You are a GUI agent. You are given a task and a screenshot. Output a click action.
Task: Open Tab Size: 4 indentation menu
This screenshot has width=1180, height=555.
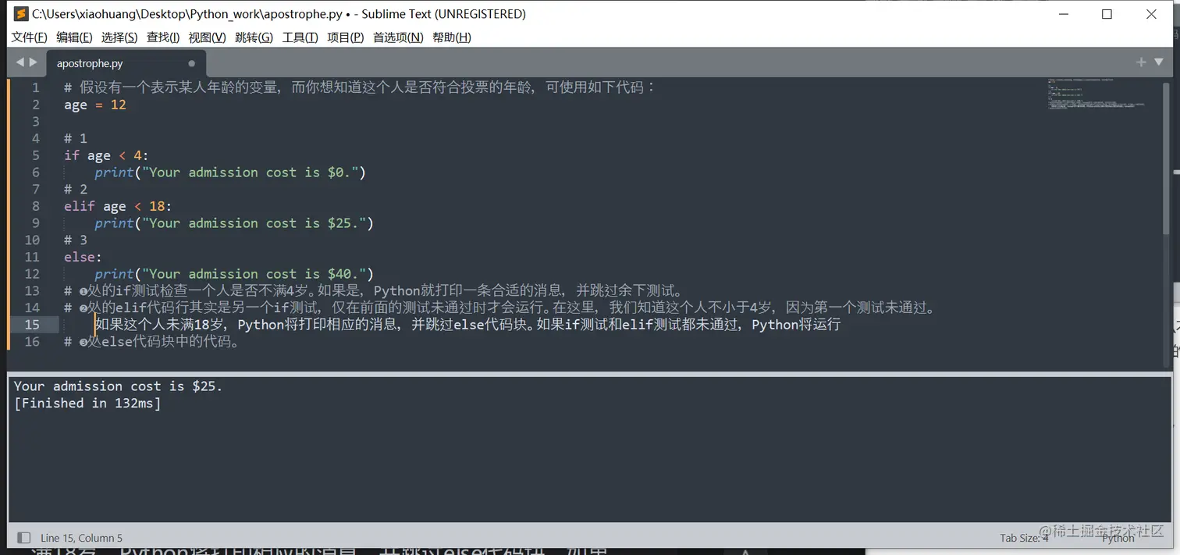[1024, 538]
